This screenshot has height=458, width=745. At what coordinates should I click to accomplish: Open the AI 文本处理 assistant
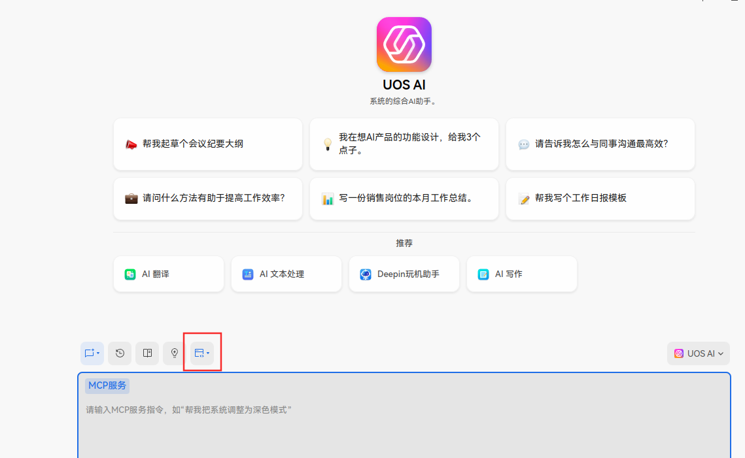point(286,274)
